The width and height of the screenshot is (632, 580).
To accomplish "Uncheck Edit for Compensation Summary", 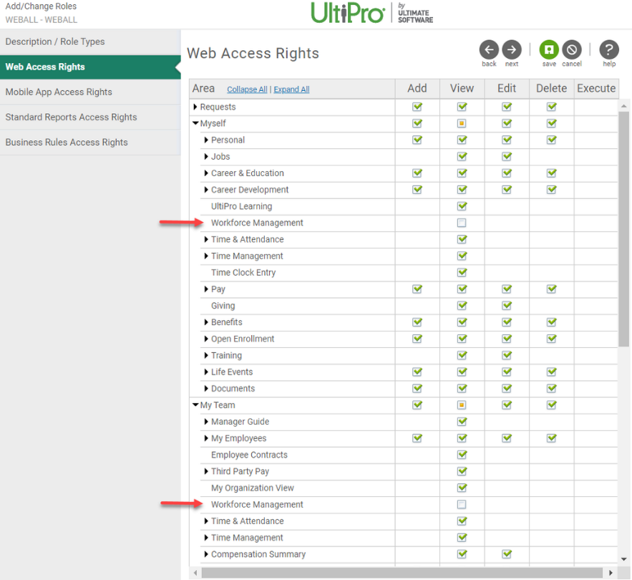I will point(507,554).
